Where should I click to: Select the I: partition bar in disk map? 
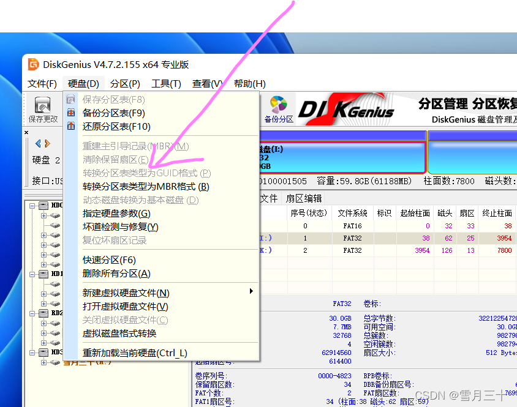342,158
